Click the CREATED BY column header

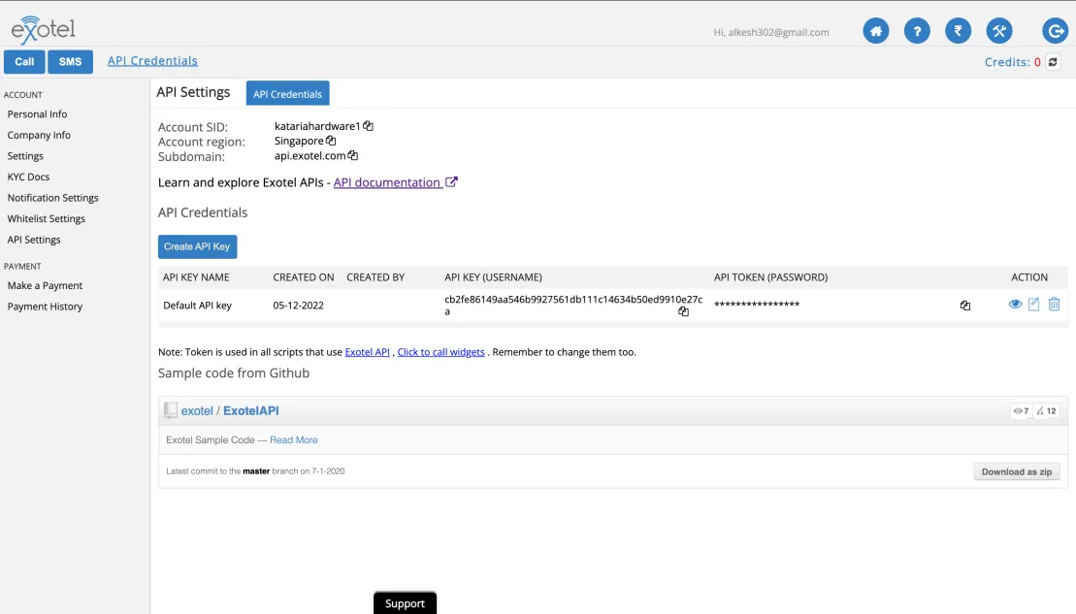point(375,277)
